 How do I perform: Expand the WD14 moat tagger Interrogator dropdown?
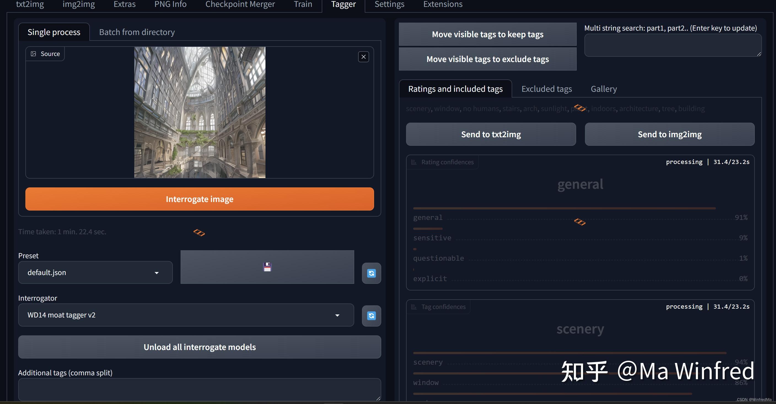point(186,315)
